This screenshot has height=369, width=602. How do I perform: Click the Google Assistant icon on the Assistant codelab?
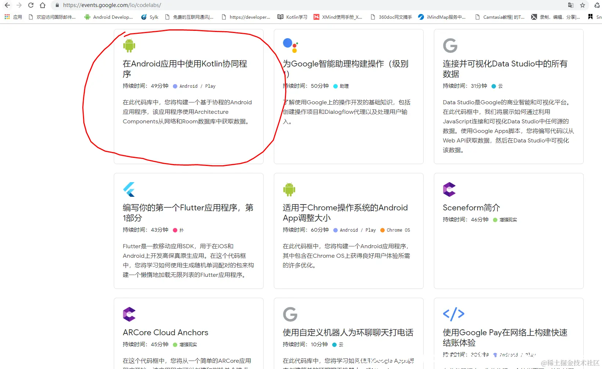pyautogui.click(x=290, y=44)
